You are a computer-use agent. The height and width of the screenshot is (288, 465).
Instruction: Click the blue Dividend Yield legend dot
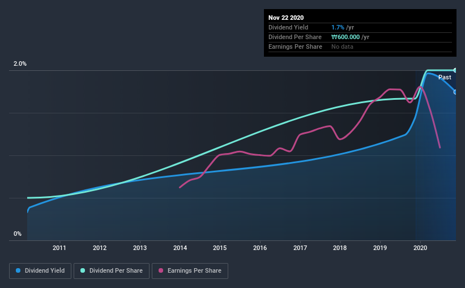coord(18,270)
